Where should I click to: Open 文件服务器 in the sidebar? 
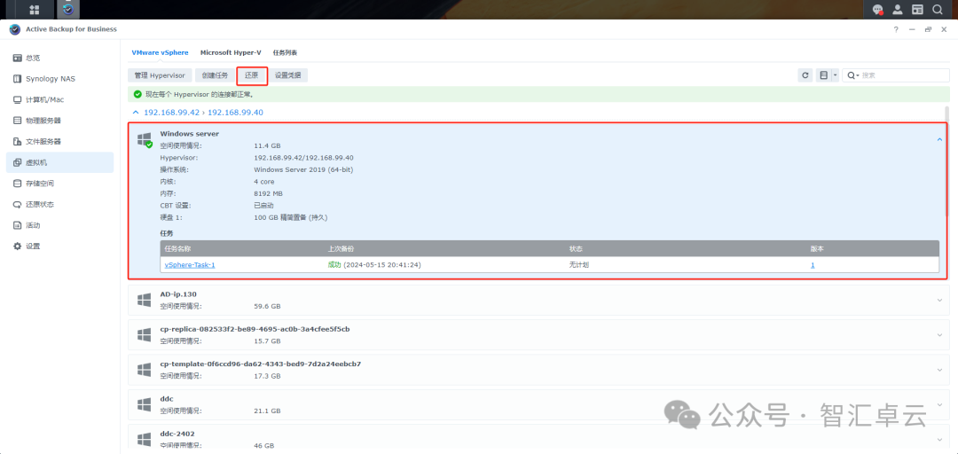[x=59, y=141]
